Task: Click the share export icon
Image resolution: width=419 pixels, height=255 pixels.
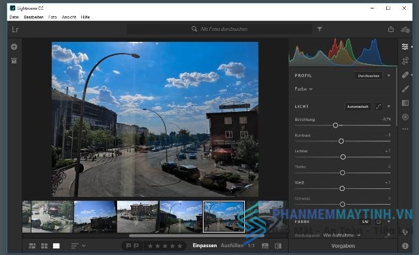Action: click(391, 29)
